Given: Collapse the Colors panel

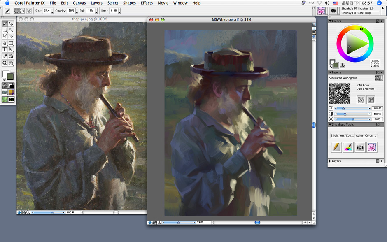Looking at the screenshot, I should click(x=330, y=21).
